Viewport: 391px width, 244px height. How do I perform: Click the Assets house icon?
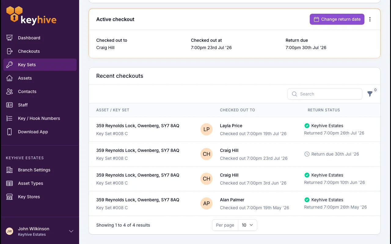(x=9, y=78)
